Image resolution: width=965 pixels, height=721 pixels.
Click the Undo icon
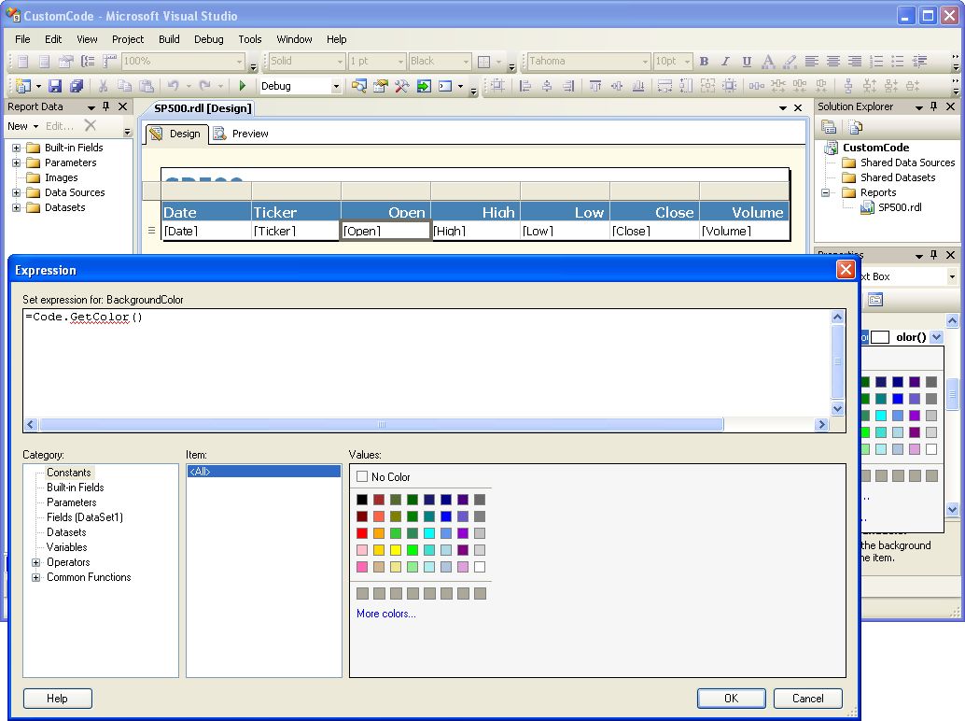(x=174, y=86)
